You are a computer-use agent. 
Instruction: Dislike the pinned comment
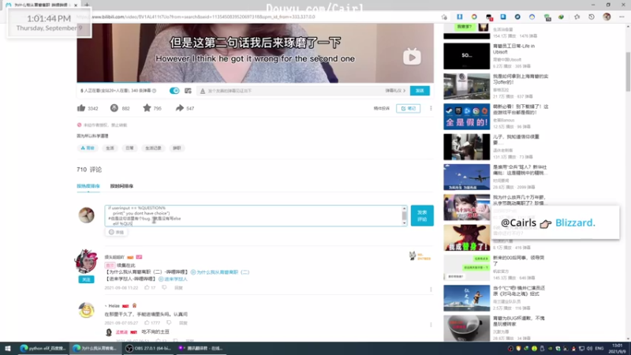click(164, 288)
